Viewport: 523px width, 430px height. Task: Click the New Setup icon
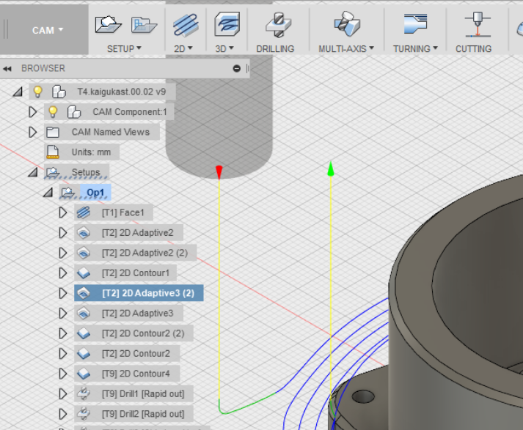[108, 24]
